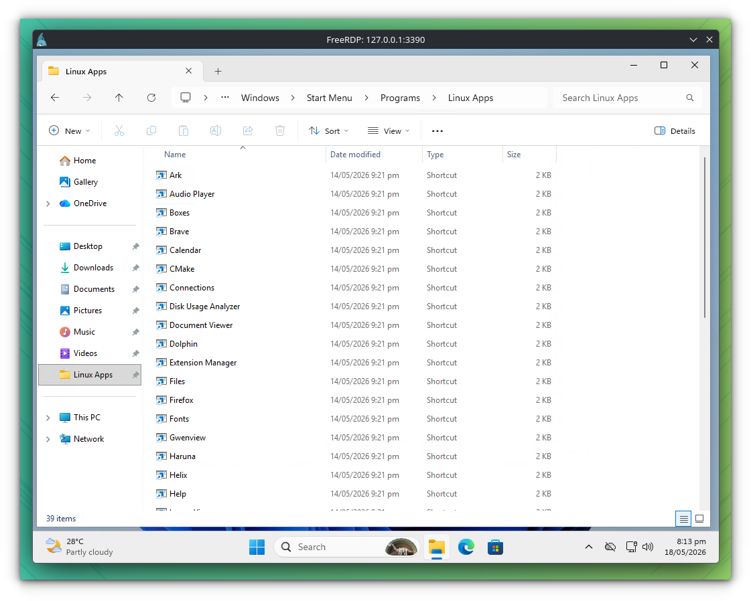751x601 pixels.
Task: Open the See more options menu
Action: tap(437, 131)
